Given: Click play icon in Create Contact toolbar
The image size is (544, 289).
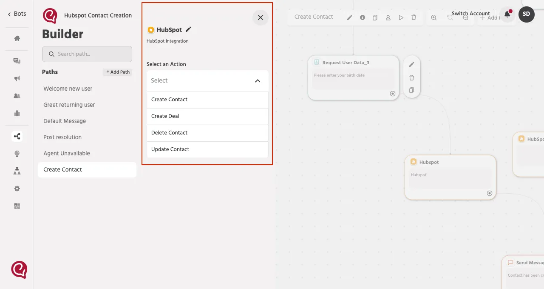Looking at the screenshot, I should (401, 17).
